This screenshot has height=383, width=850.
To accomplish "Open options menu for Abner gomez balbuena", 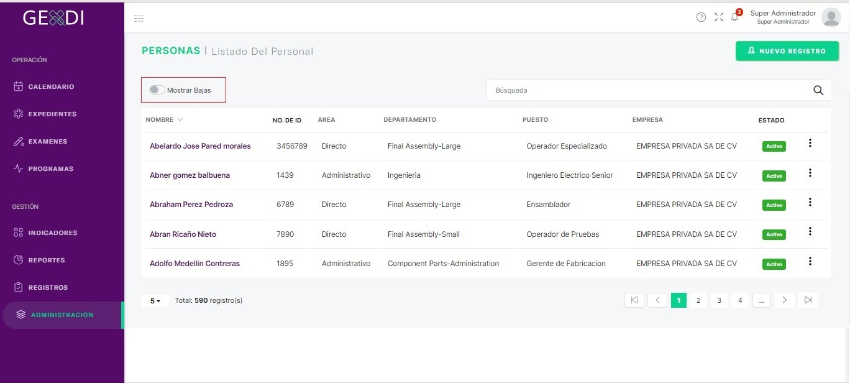I will pos(810,173).
